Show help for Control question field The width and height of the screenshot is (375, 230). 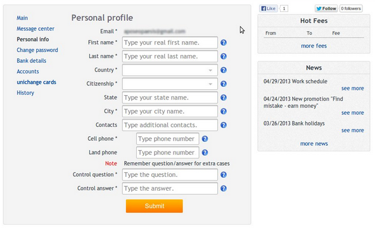(x=224, y=175)
